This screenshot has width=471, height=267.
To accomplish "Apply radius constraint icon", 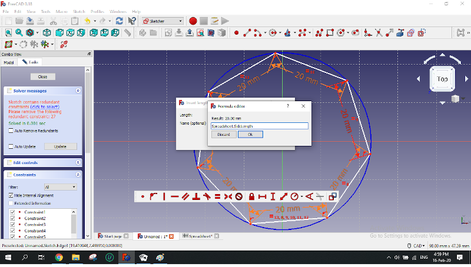I will coord(294,196).
